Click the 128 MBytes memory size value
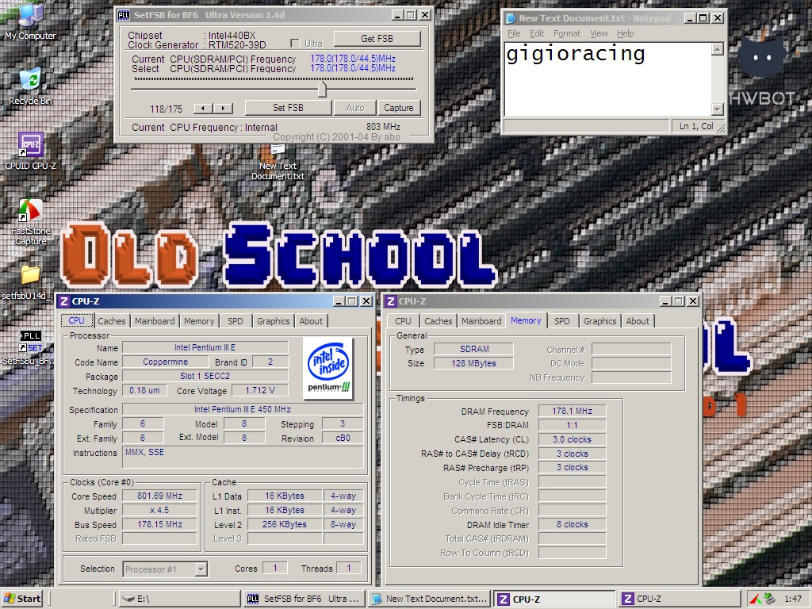812x609 pixels. click(x=473, y=363)
